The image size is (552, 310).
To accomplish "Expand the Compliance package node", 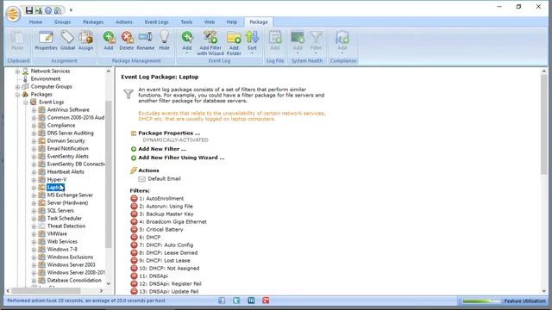I will click(34, 126).
